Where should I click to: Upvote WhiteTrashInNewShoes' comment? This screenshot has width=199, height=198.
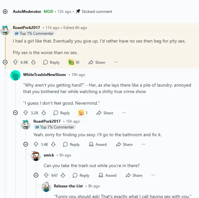(x=26, y=113)
